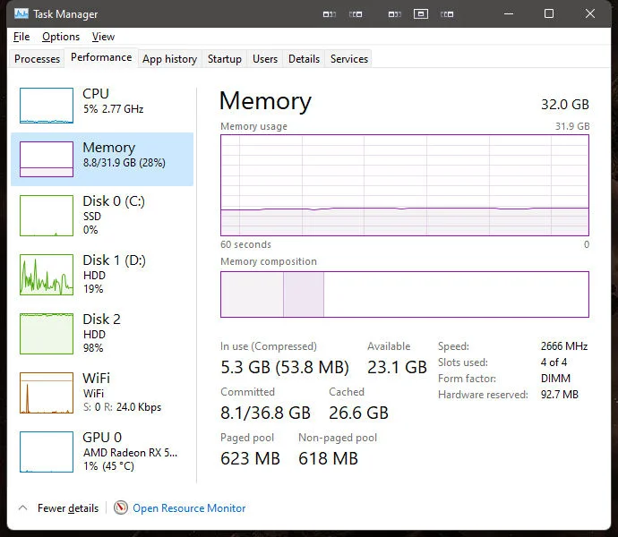Click the CPU label in sidebar
This screenshot has height=537, width=618.
(96, 94)
